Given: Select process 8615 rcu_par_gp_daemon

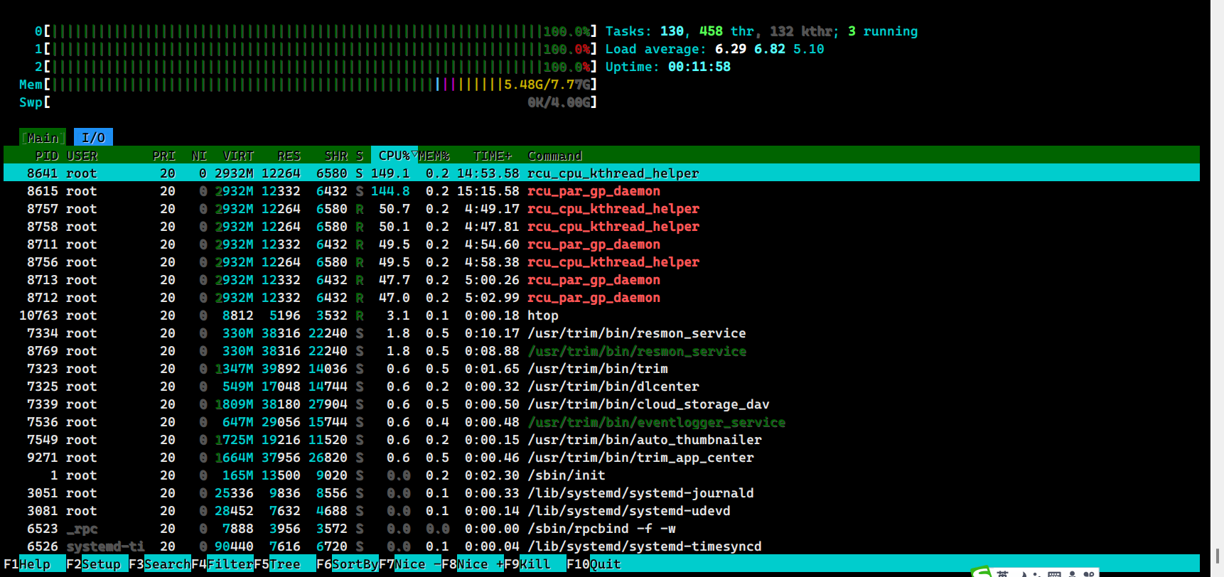Looking at the screenshot, I should click(x=601, y=191).
